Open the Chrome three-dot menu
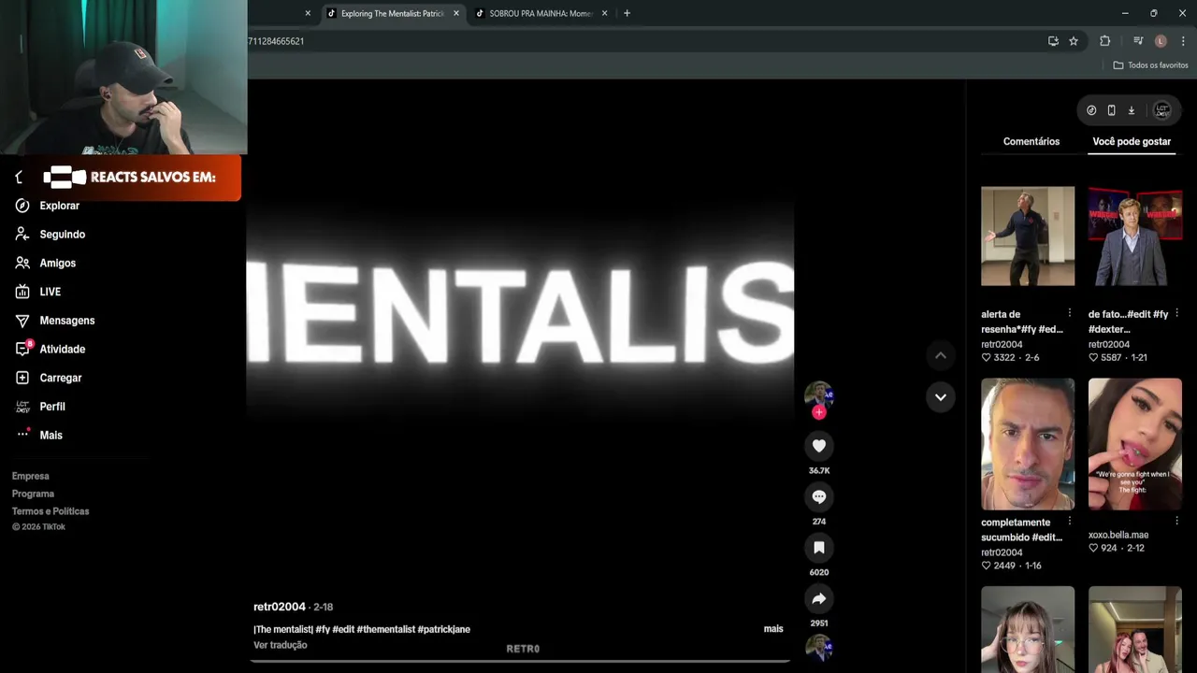 click(x=1183, y=41)
